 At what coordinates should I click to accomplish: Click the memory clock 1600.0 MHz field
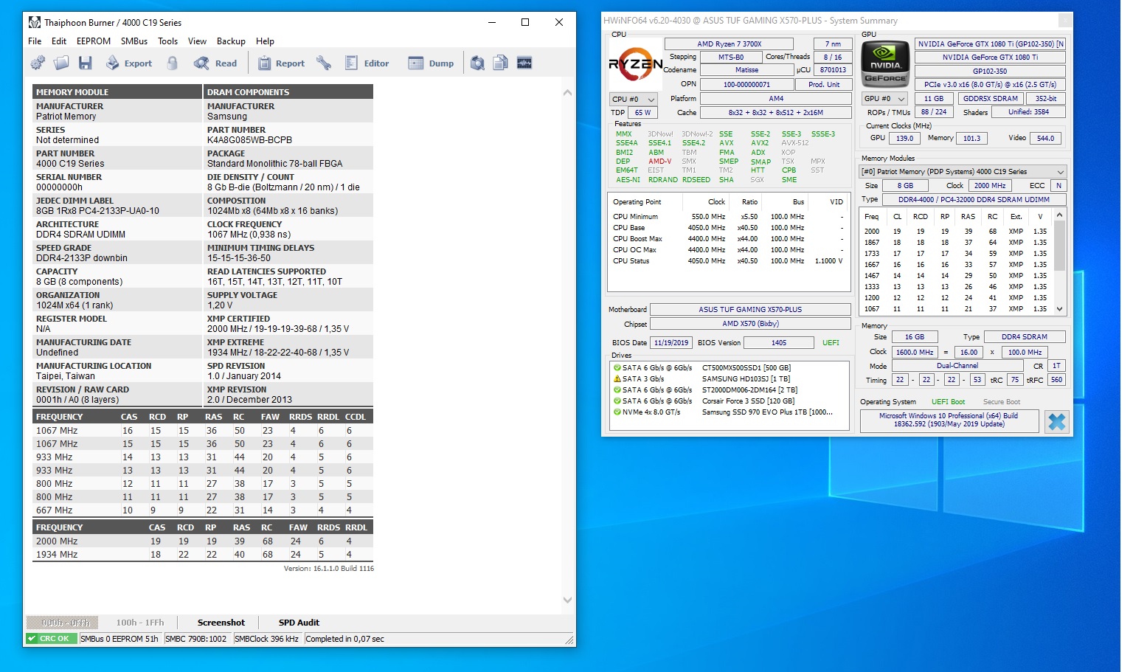915,352
